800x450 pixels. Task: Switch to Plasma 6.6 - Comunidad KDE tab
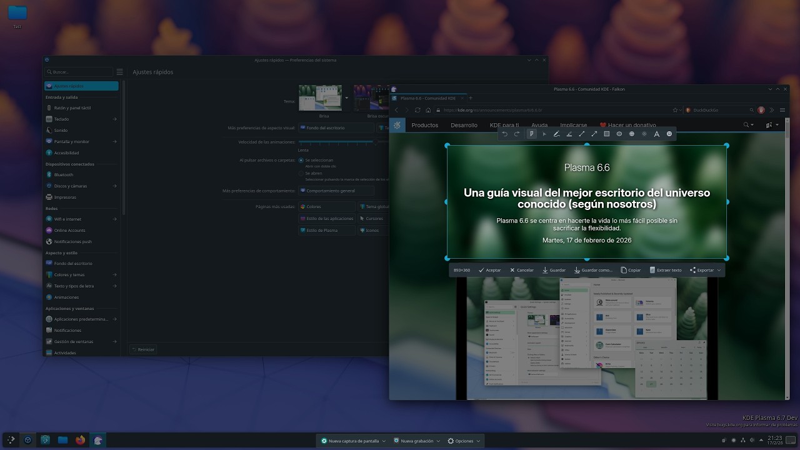pyautogui.click(x=428, y=98)
